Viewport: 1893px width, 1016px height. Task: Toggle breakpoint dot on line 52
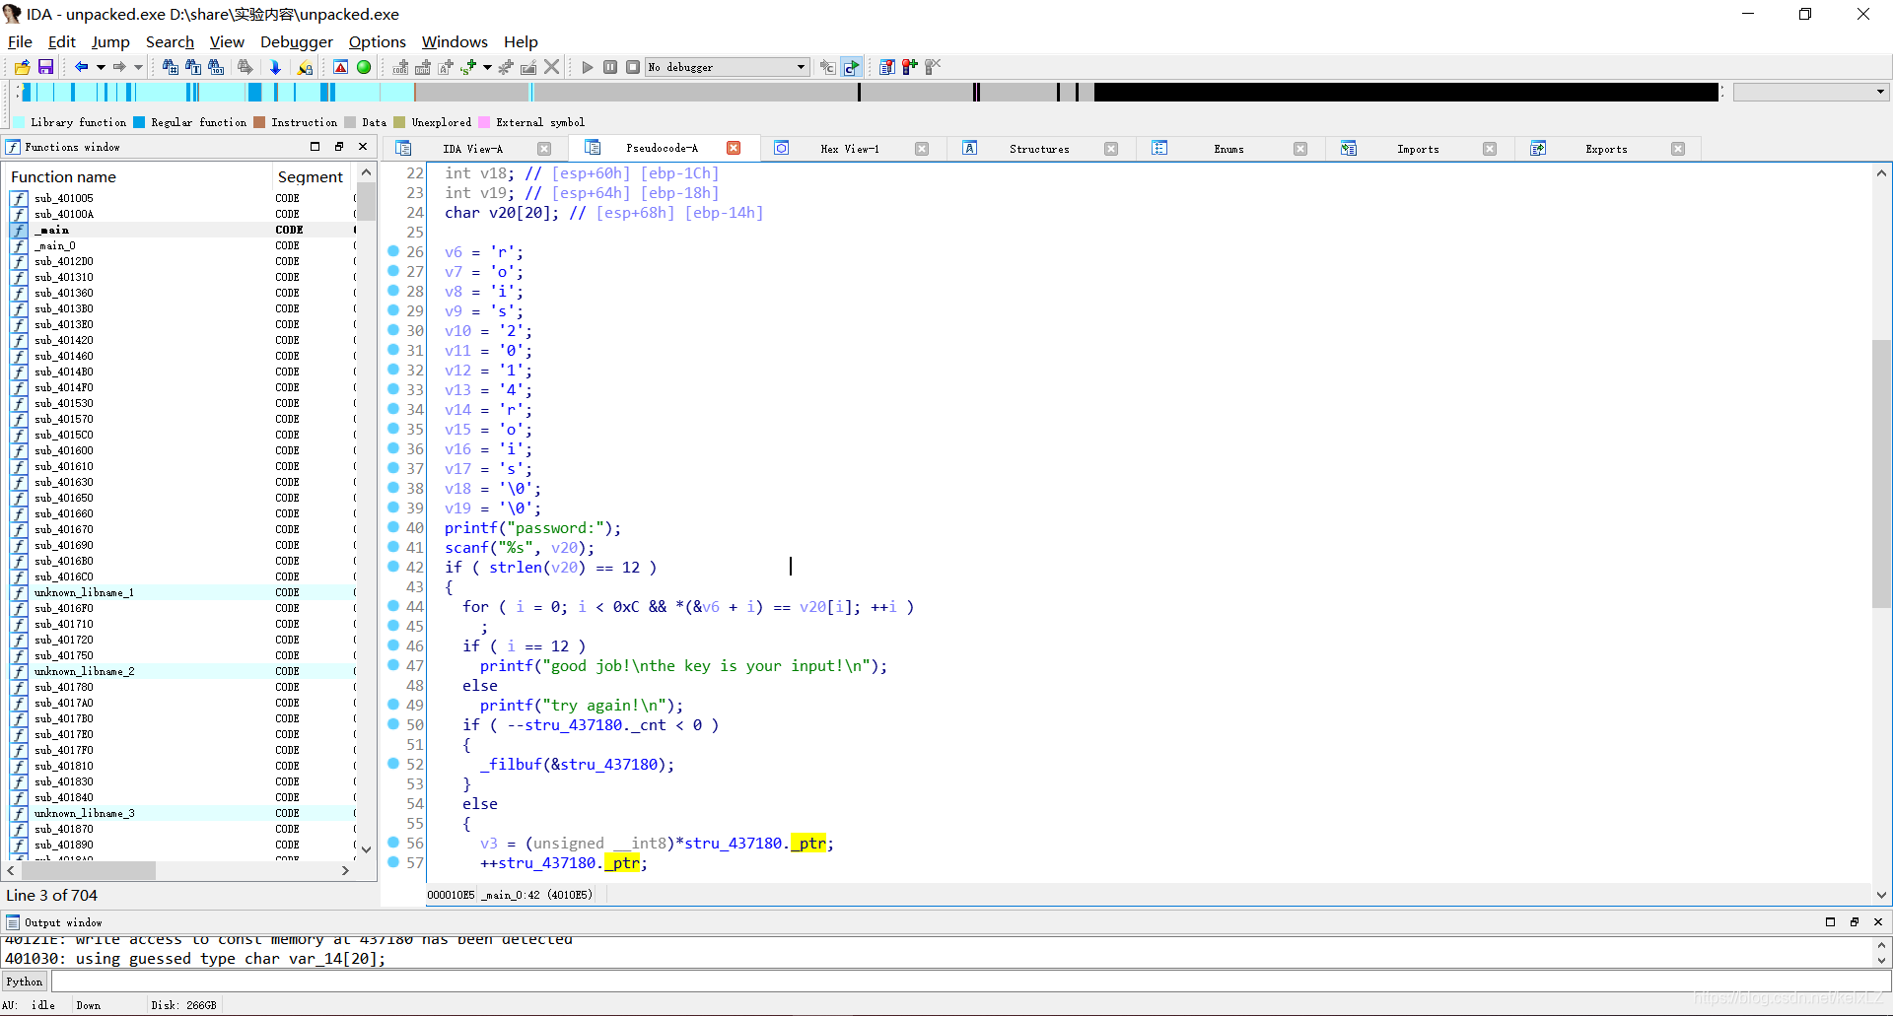[393, 764]
